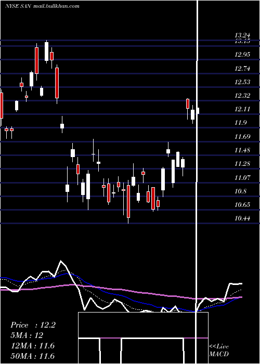Viewport: 260px width, 364px height.
Task: Click the 50MA : 11.6 readout
Action: pos(32,356)
